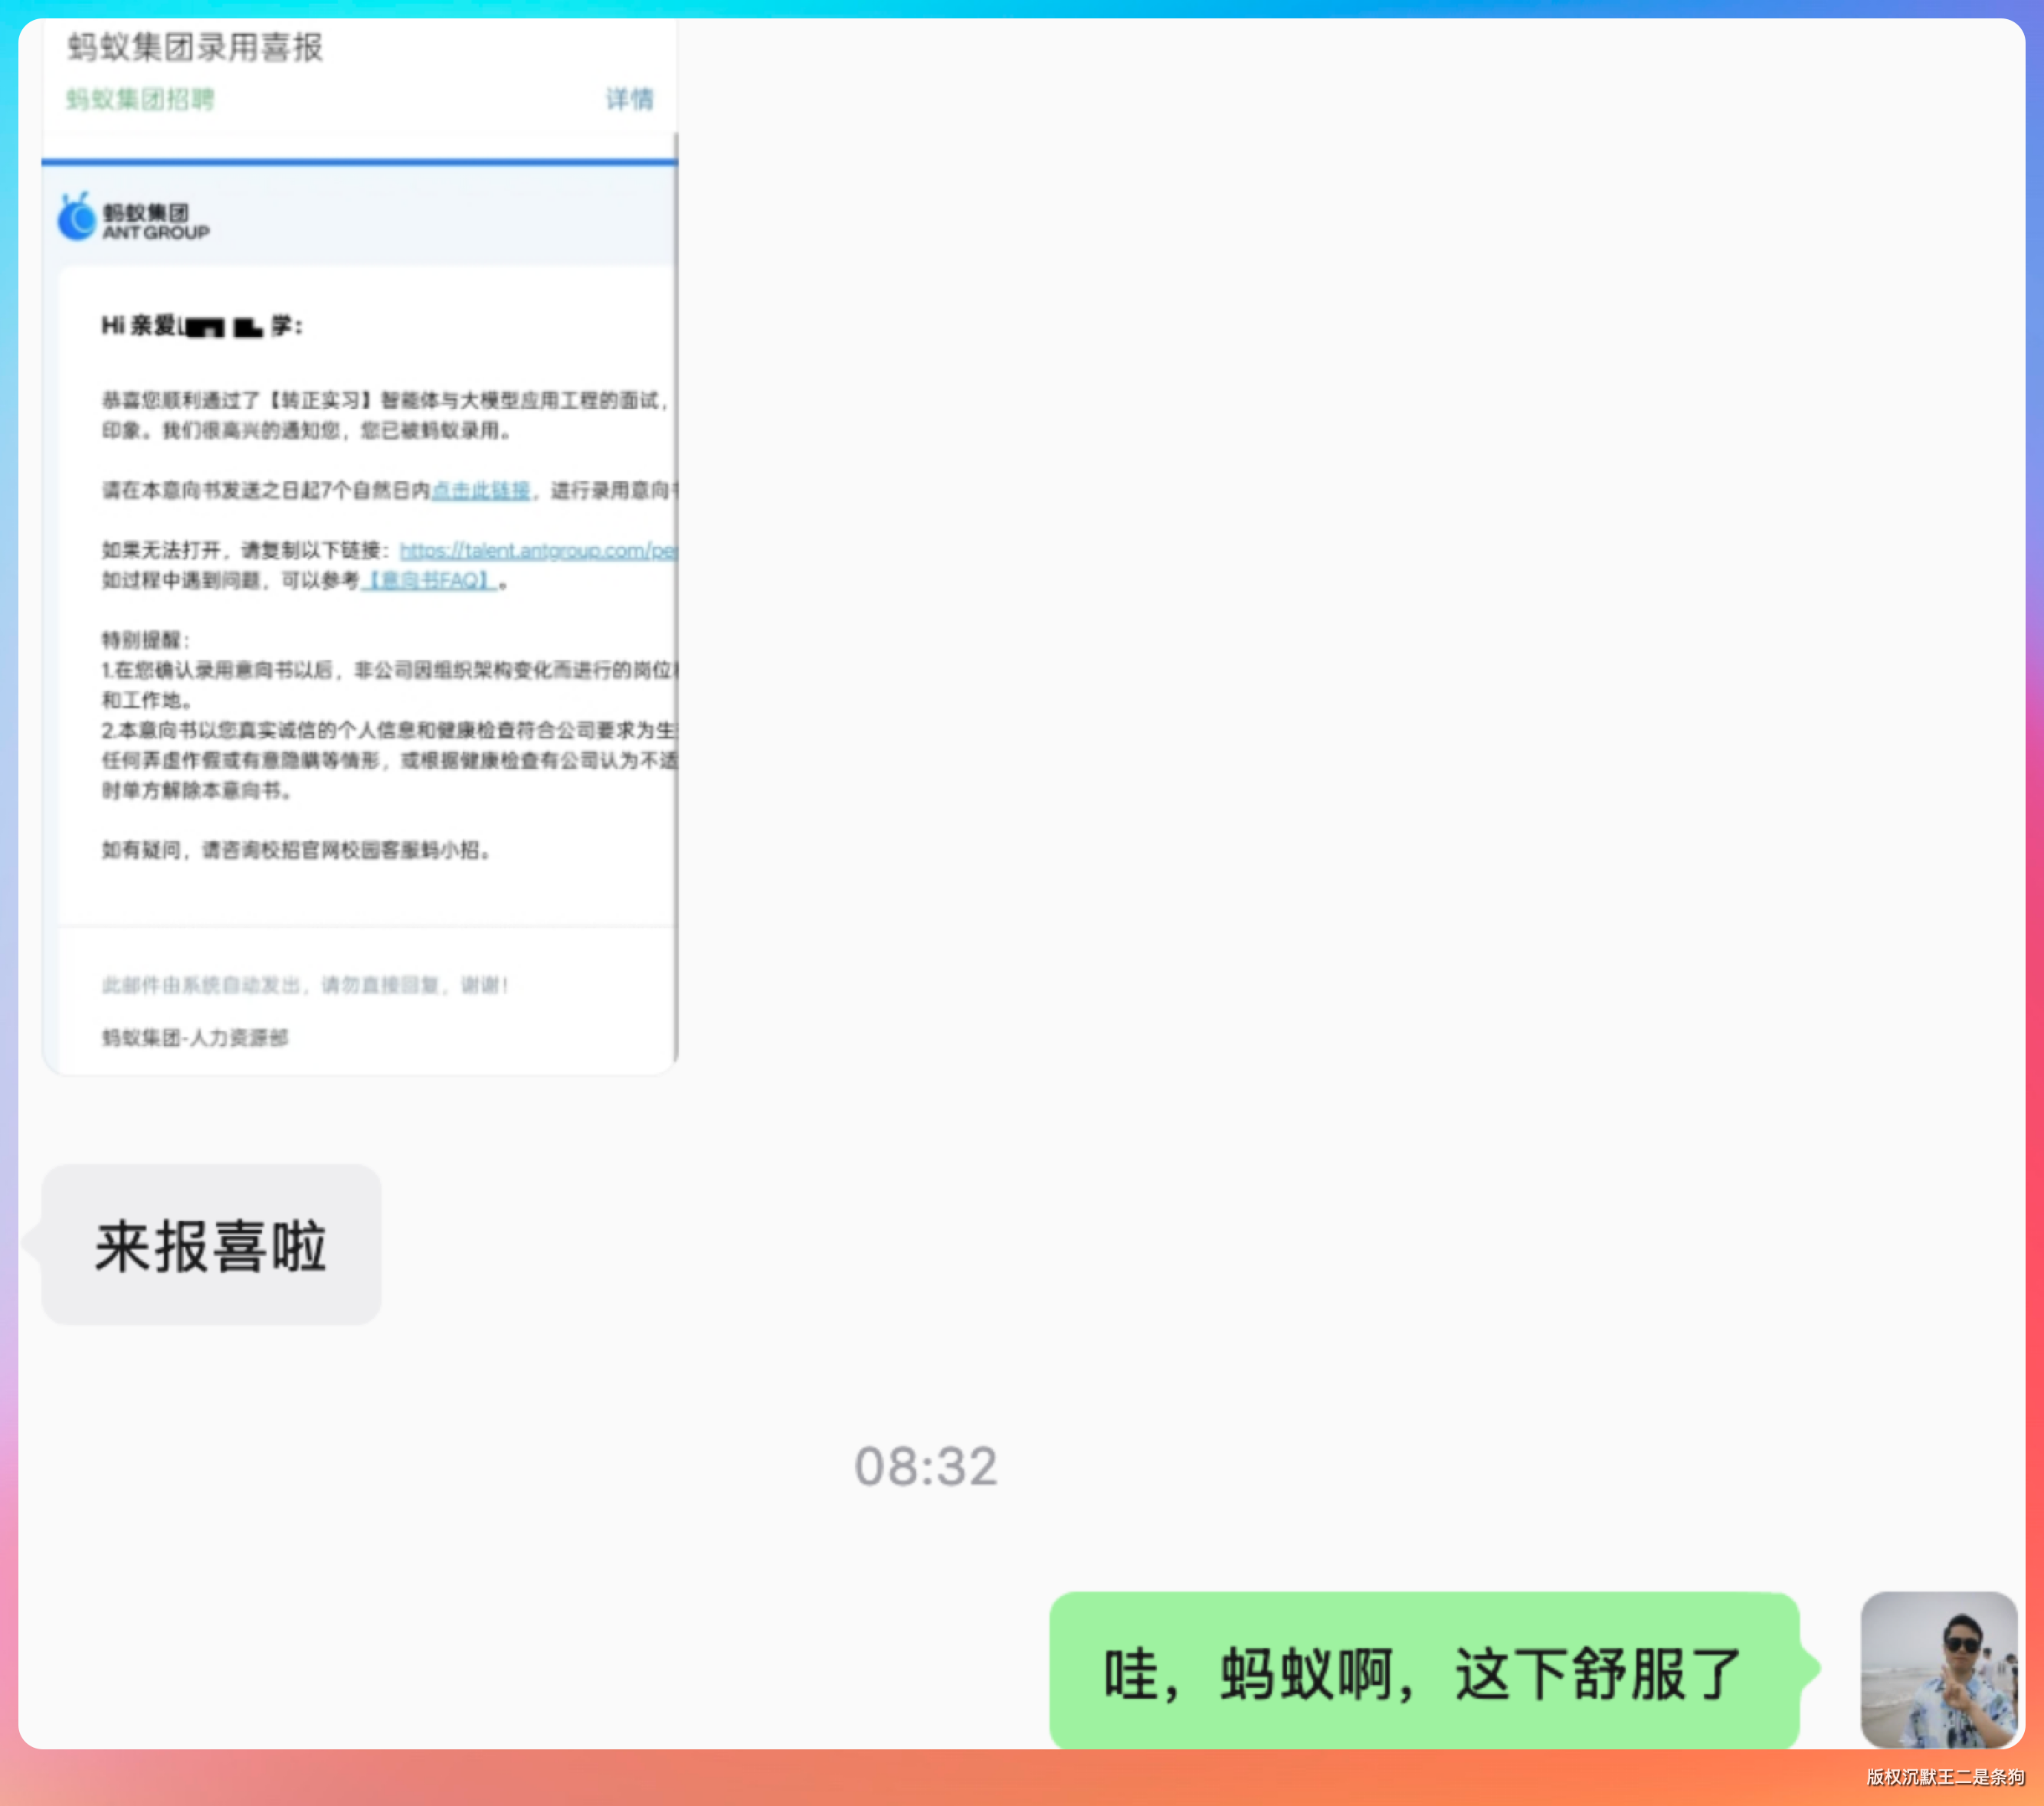The width and height of the screenshot is (2044, 1806).
Task: Open the 【意向书FAQ】 link
Action: (429, 580)
